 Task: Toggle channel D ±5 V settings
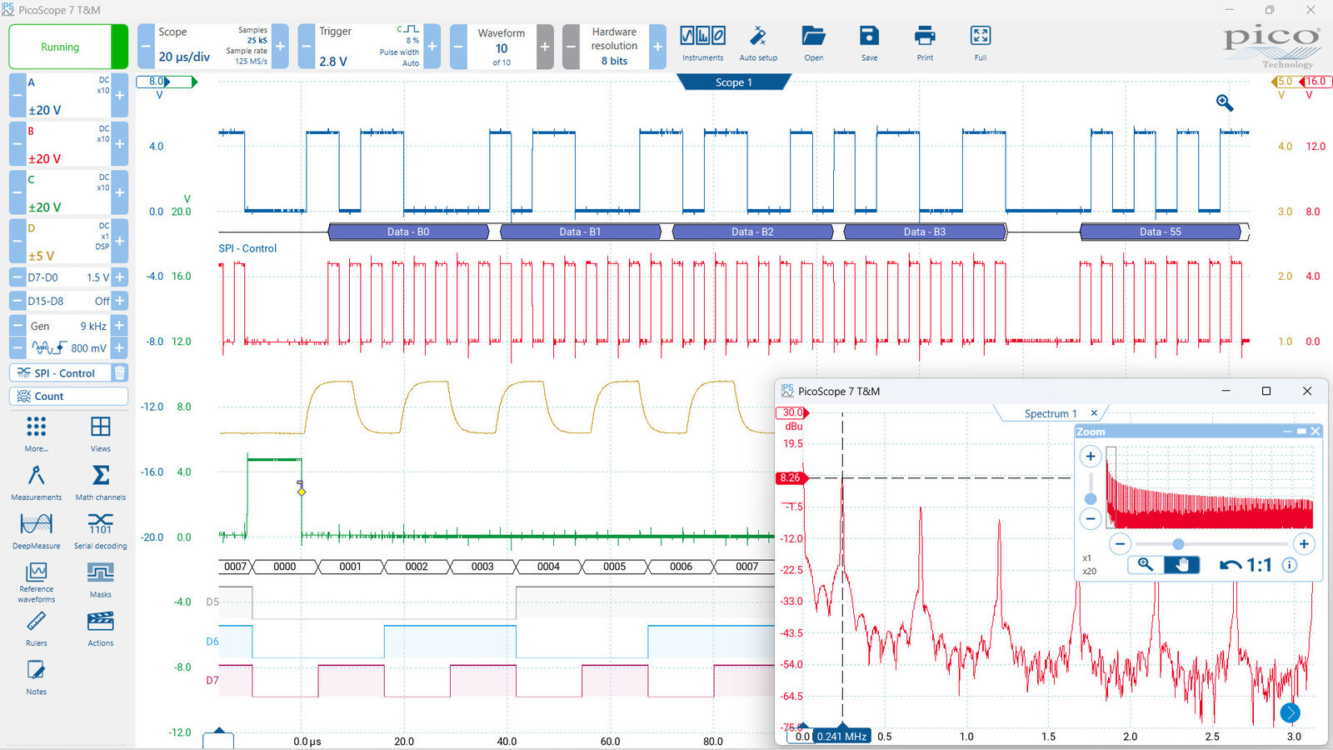click(68, 241)
